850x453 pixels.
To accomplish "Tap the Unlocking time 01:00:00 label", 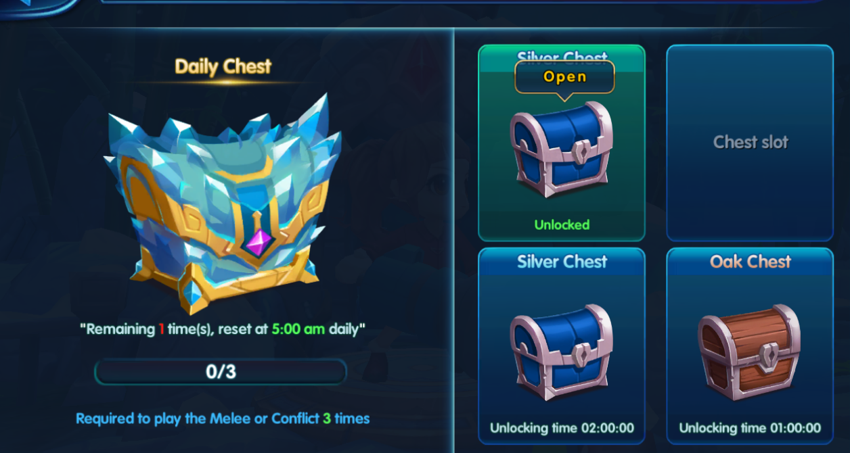I will pos(750,428).
